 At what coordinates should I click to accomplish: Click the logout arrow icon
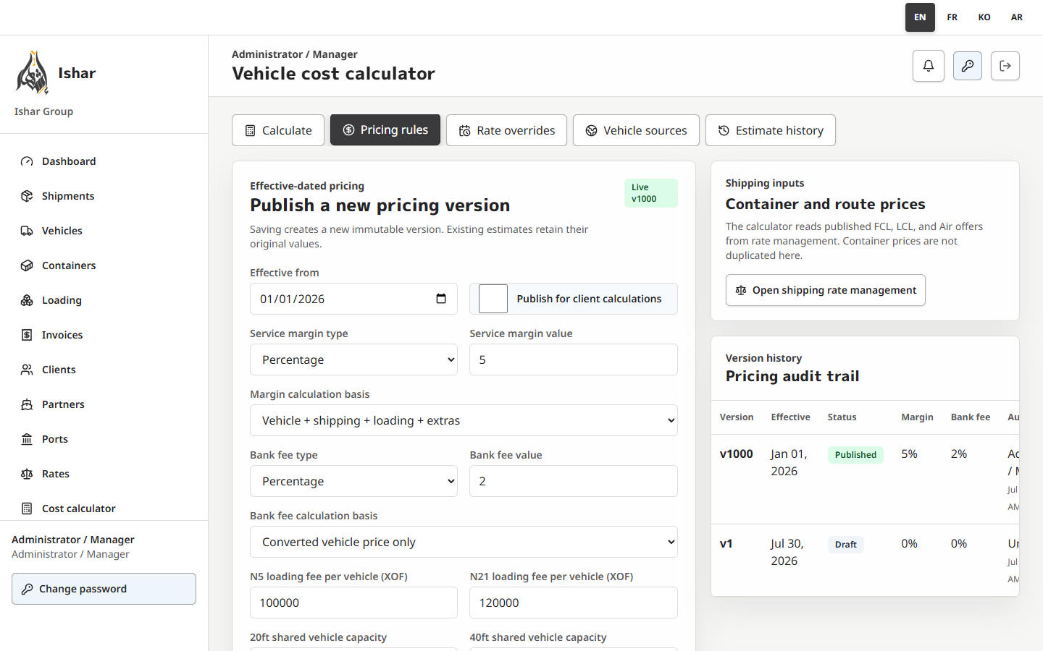[x=1005, y=66]
